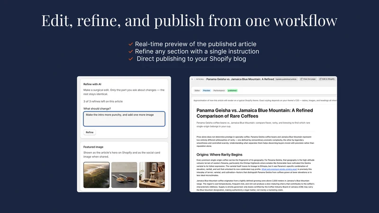Viewport: 379px width, 213px height.
Task: Open the blue hyperlink in Origins paragraph
Action: [x=279, y=169]
